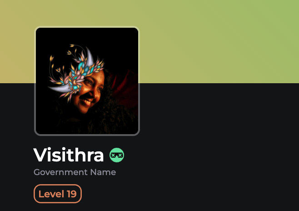Image resolution: width=299 pixels, height=211 pixels.
Task: Click the green goggles badge beside Visithra
Action: pyautogui.click(x=117, y=155)
